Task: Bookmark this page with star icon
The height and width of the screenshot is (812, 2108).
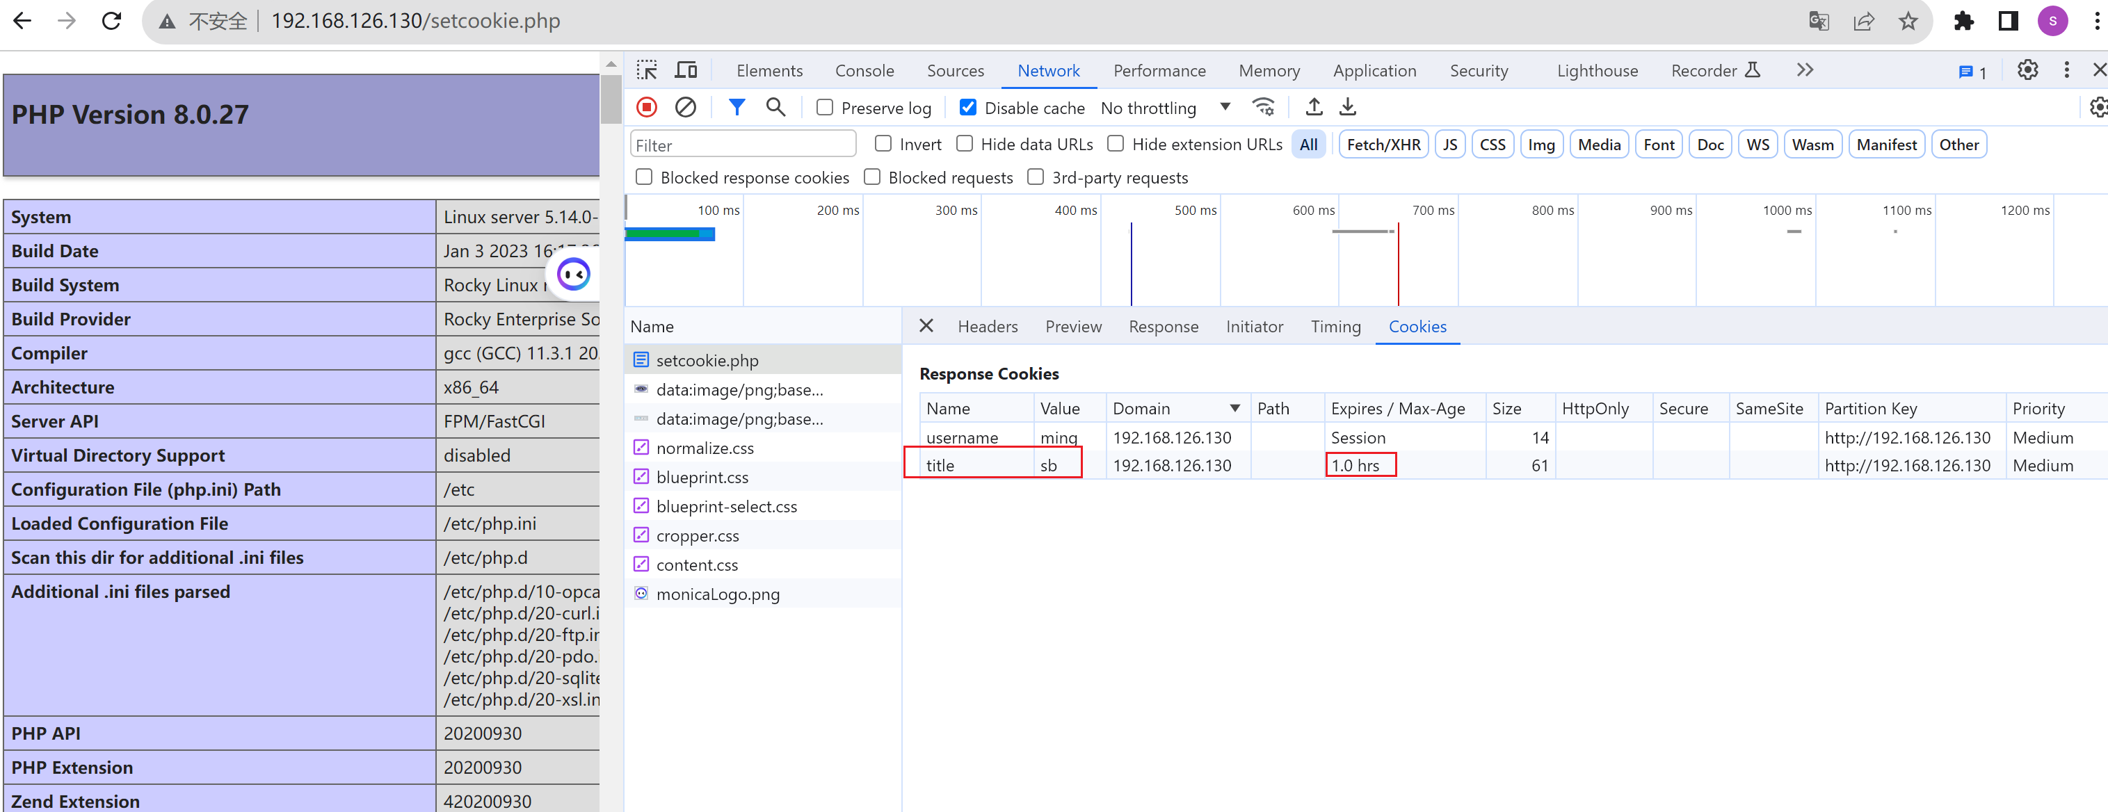Action: [1908, 22]
